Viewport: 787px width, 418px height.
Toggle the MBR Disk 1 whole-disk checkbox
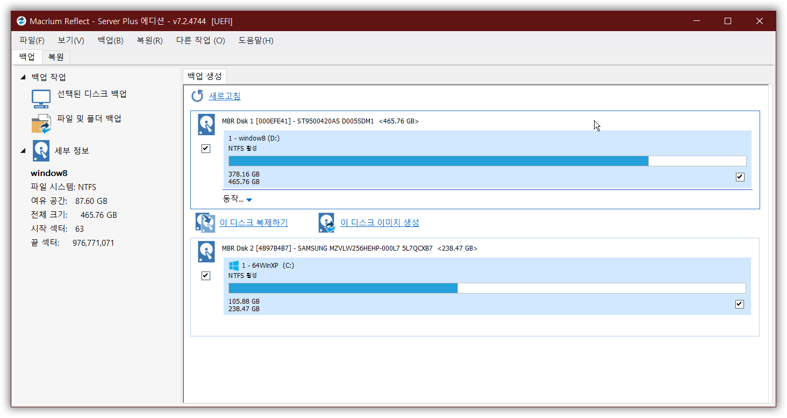pyautogui.click(x=205, y=149)
